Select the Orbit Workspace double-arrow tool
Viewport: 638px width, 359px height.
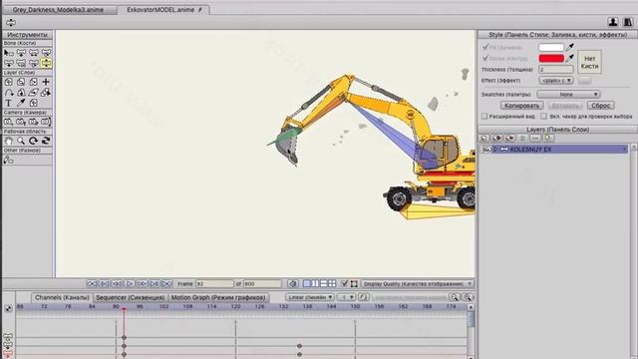46,141
